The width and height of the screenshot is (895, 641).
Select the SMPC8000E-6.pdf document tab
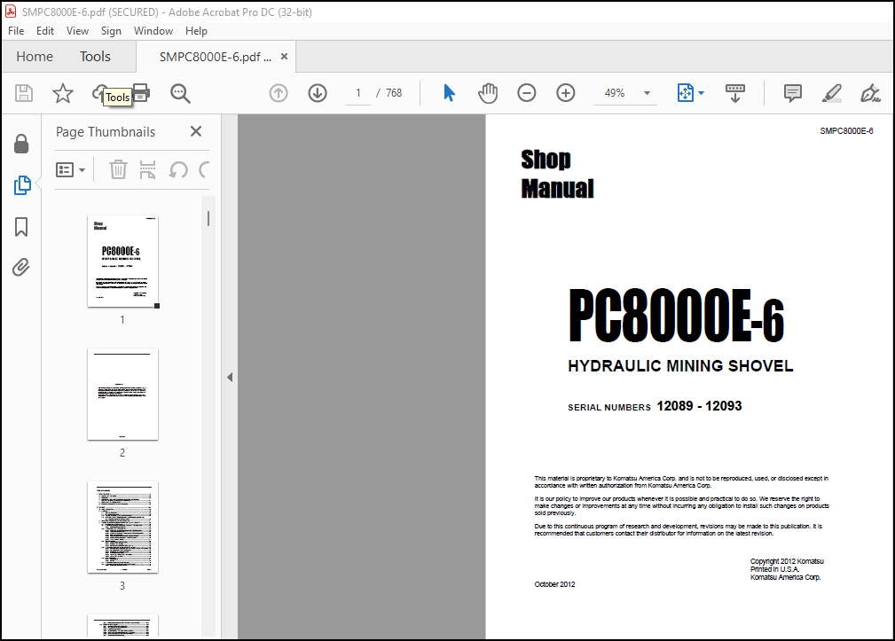point(216,57)
